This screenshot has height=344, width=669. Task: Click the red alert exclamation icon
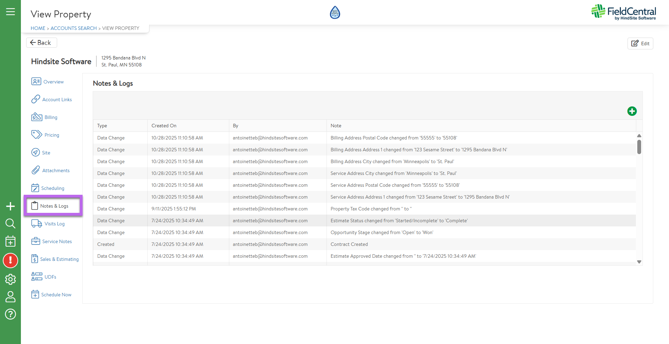10,261
